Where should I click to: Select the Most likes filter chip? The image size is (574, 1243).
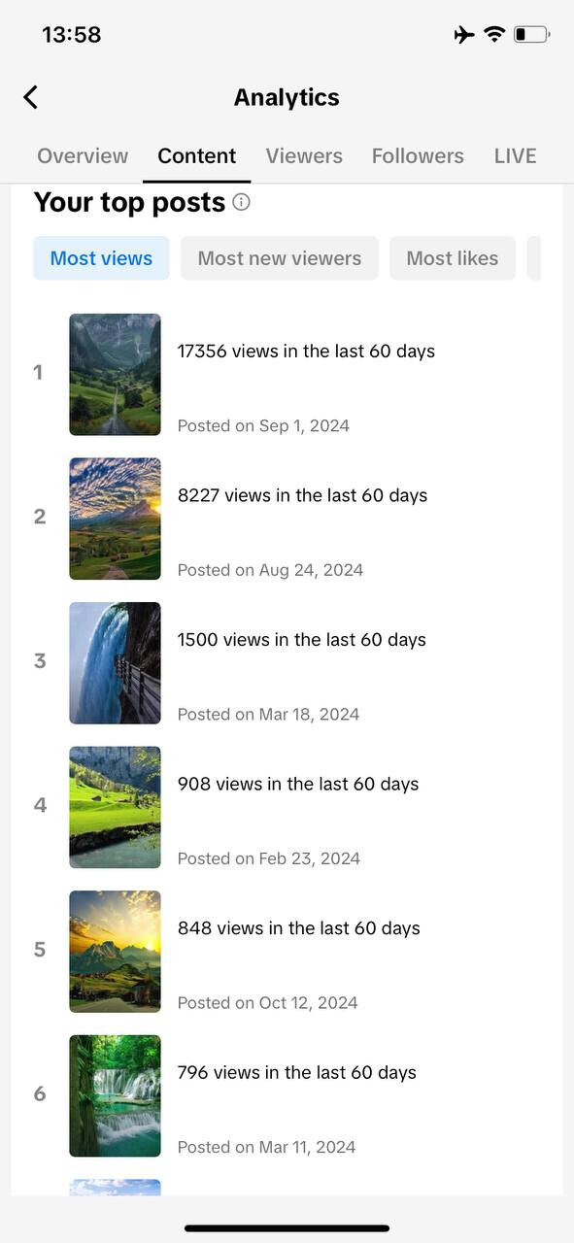click(453, 258)
